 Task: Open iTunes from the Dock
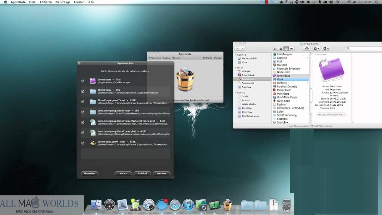188,205
